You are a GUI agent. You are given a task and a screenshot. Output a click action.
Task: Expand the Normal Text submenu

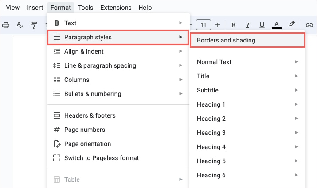pyautogui.click(x=247, y=62)
